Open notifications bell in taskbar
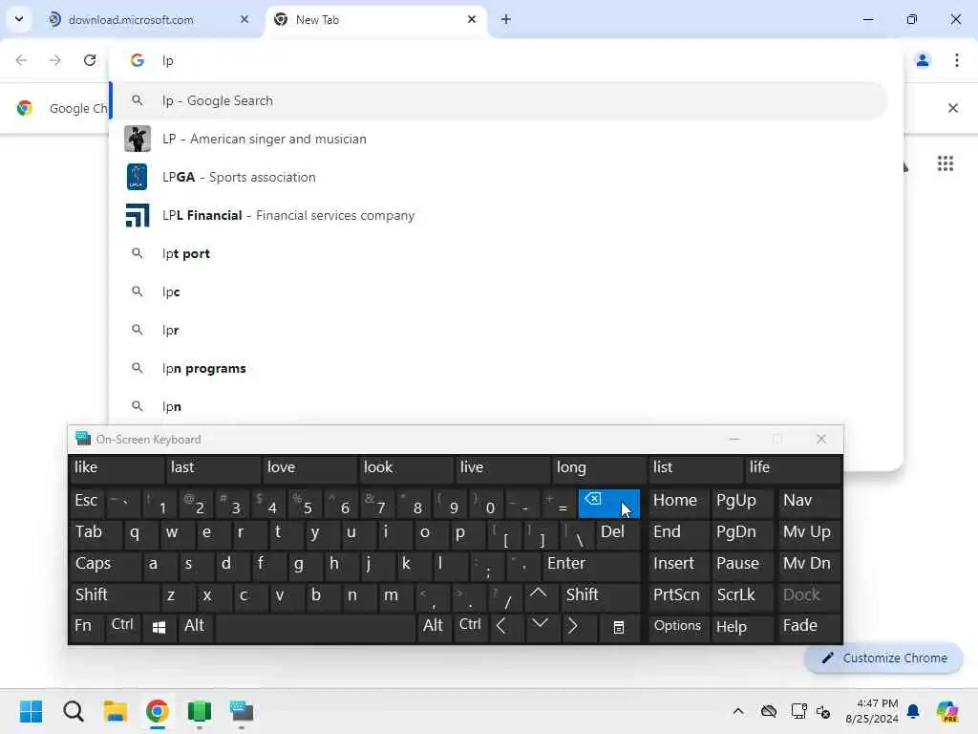The image size is (978, 734). click(x=913, y=711)
